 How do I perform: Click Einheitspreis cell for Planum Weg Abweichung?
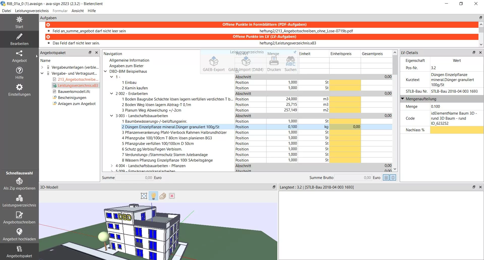345,110
